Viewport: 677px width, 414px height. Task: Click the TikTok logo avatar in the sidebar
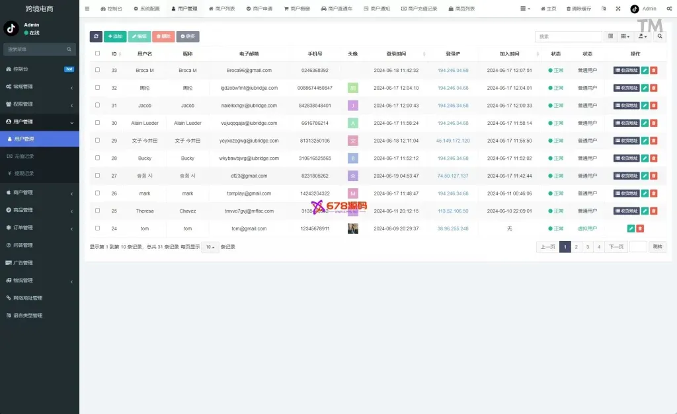(x=11, y=28)
